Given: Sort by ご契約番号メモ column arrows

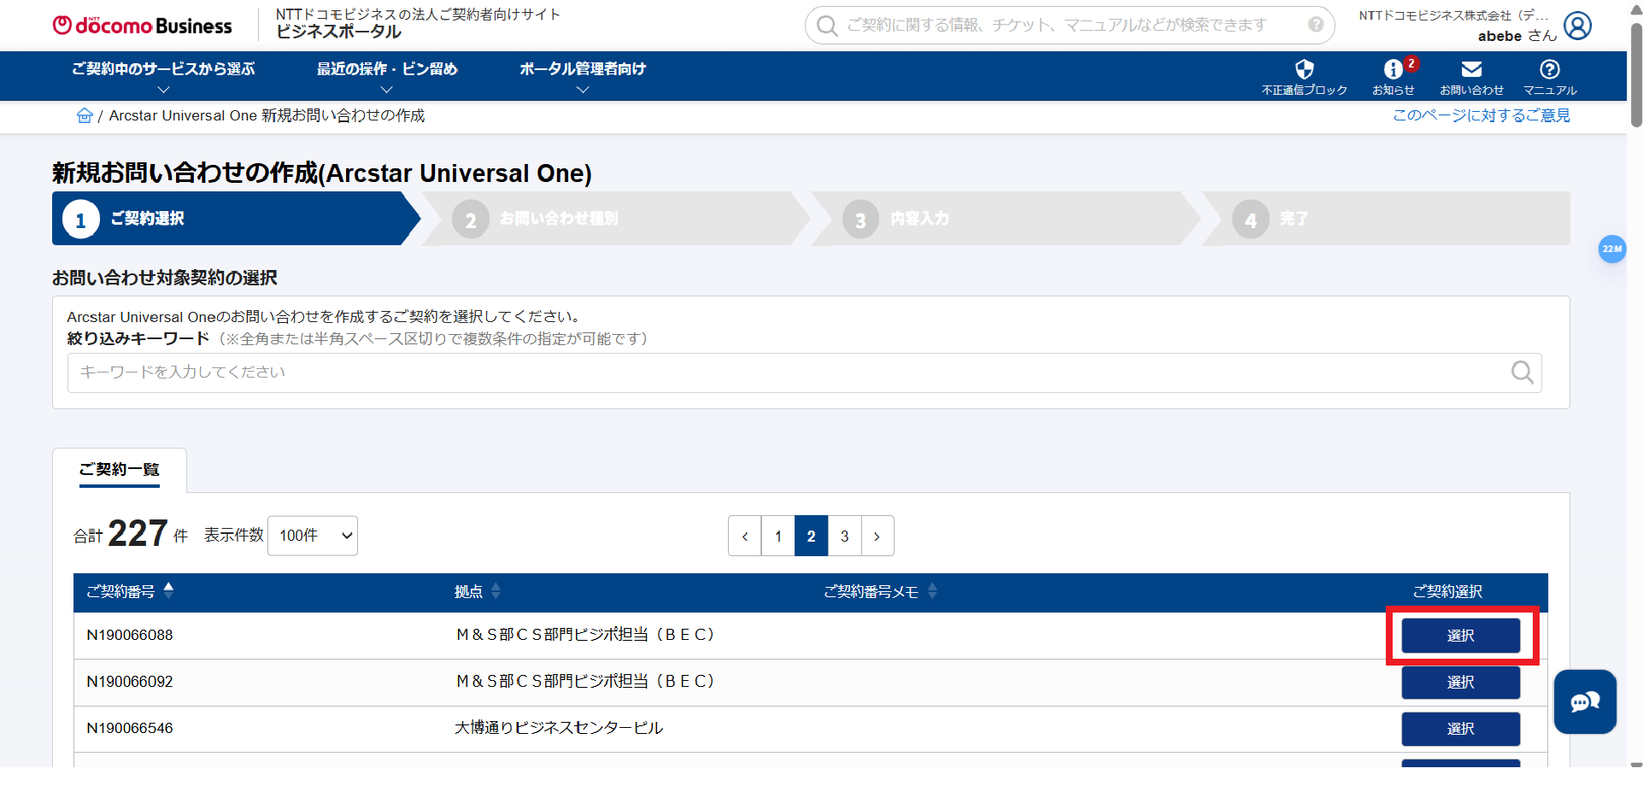Looking at the screenshot, I should tap(932, 590).
